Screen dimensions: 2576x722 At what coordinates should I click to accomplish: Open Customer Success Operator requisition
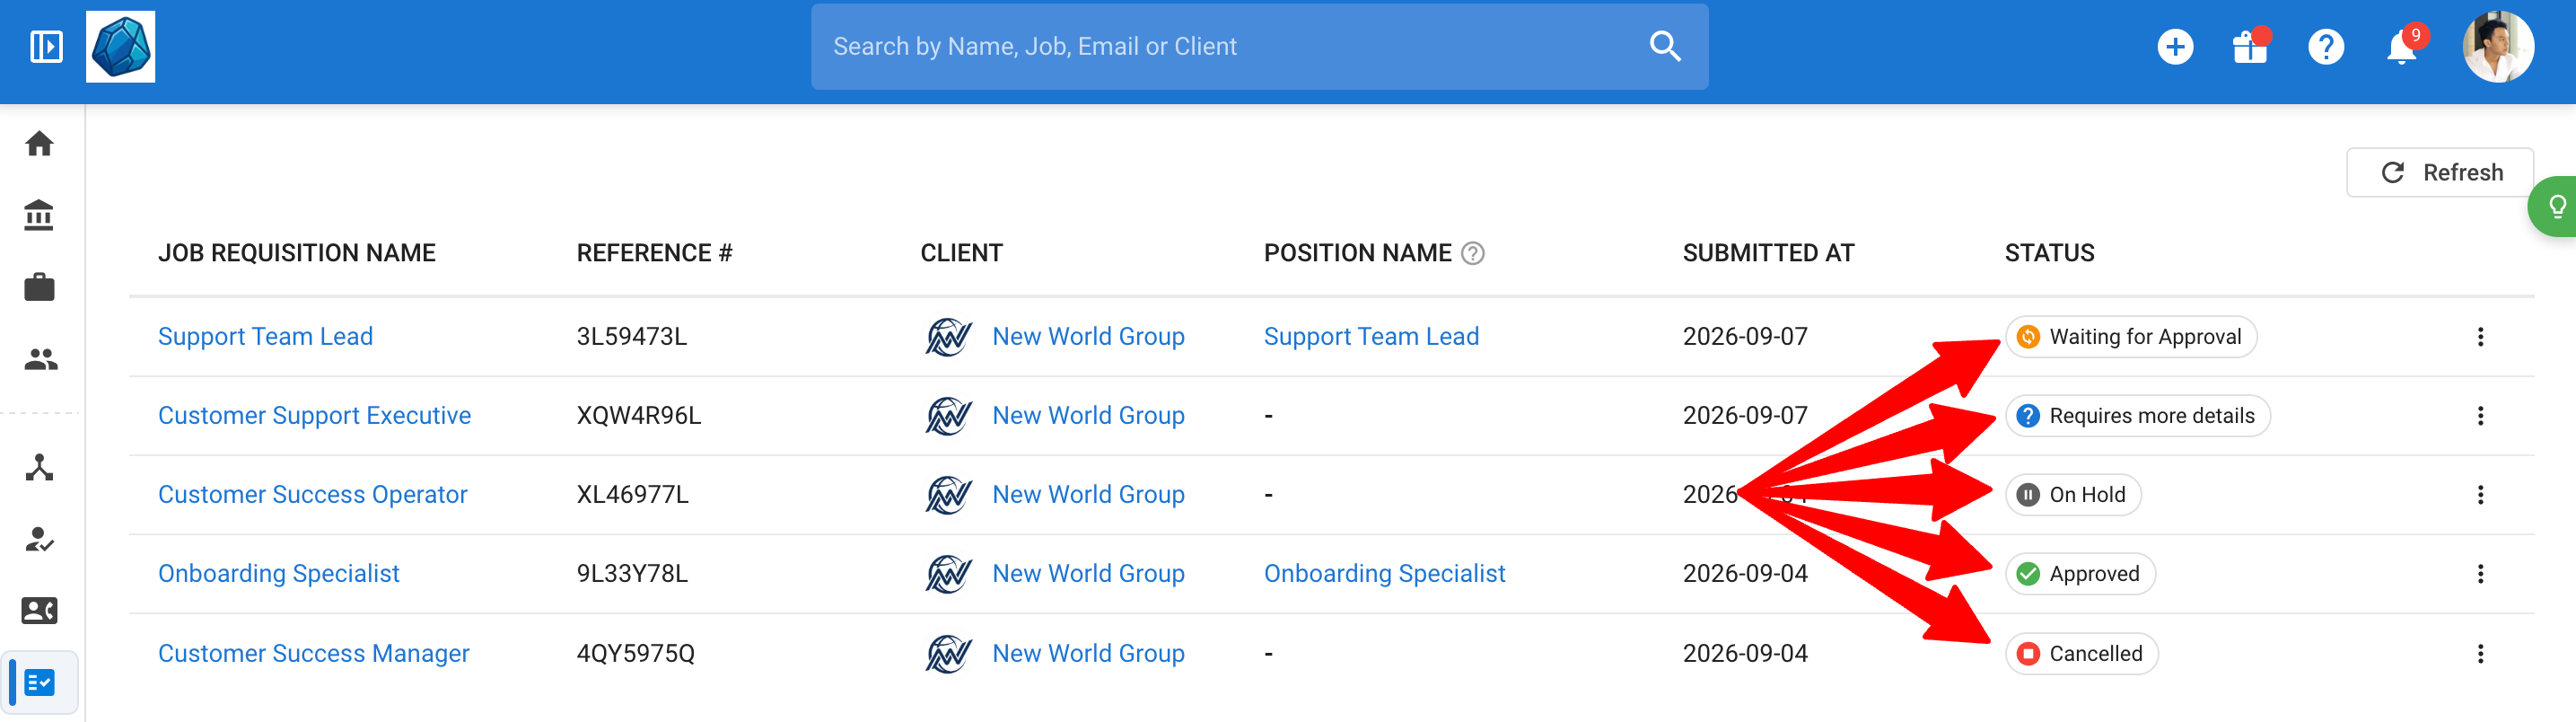[312, 494]
